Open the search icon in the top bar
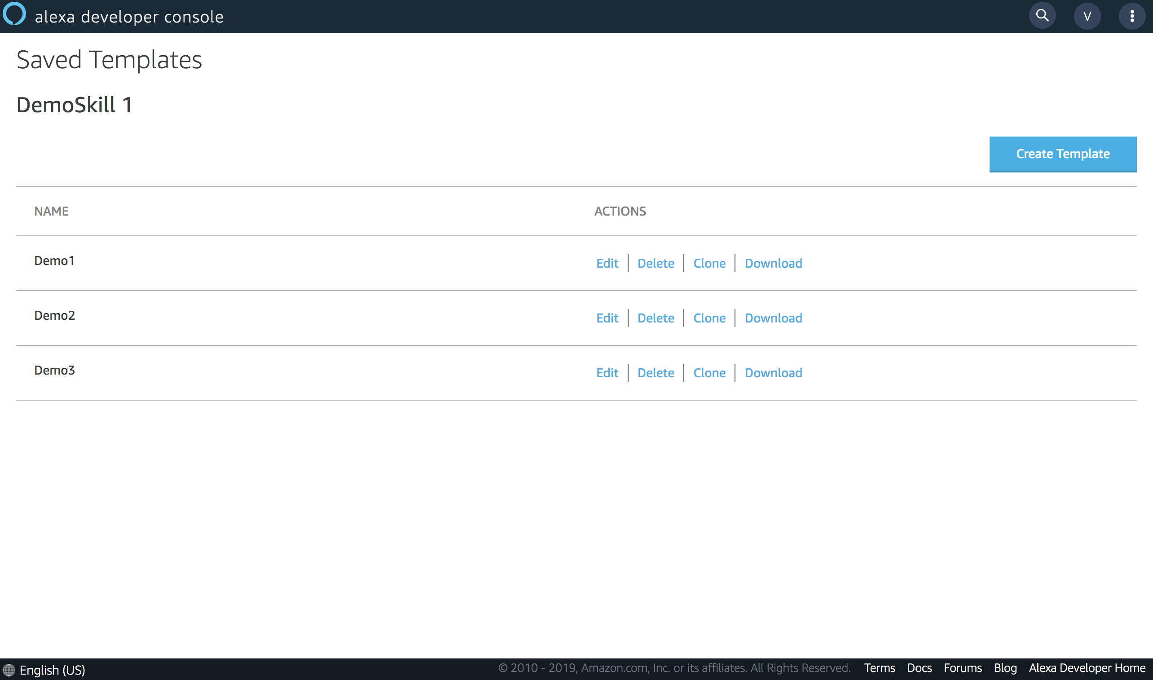This screenshot has height=680, width=1153. click(x=1042, y=15)
